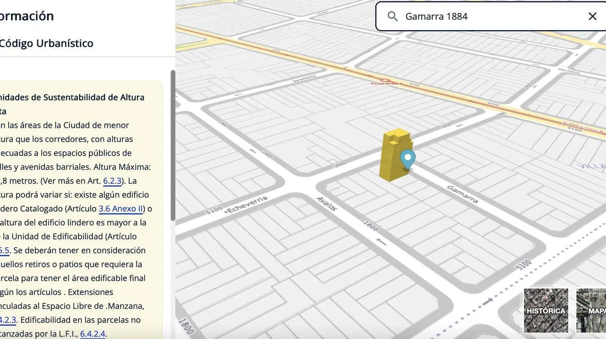Open the link ending in 4.2.3

tap(8, 320)
